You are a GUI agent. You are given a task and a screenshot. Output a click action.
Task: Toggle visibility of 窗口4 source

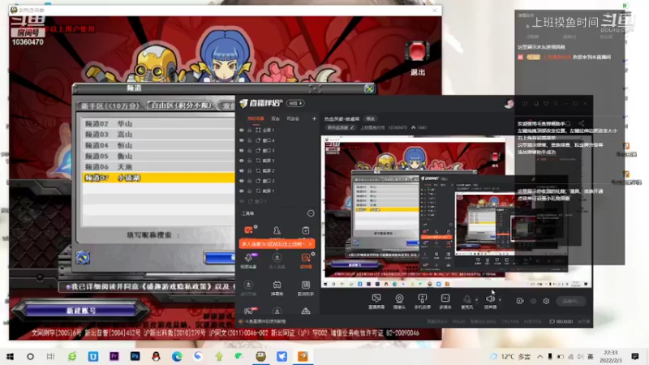242,140
